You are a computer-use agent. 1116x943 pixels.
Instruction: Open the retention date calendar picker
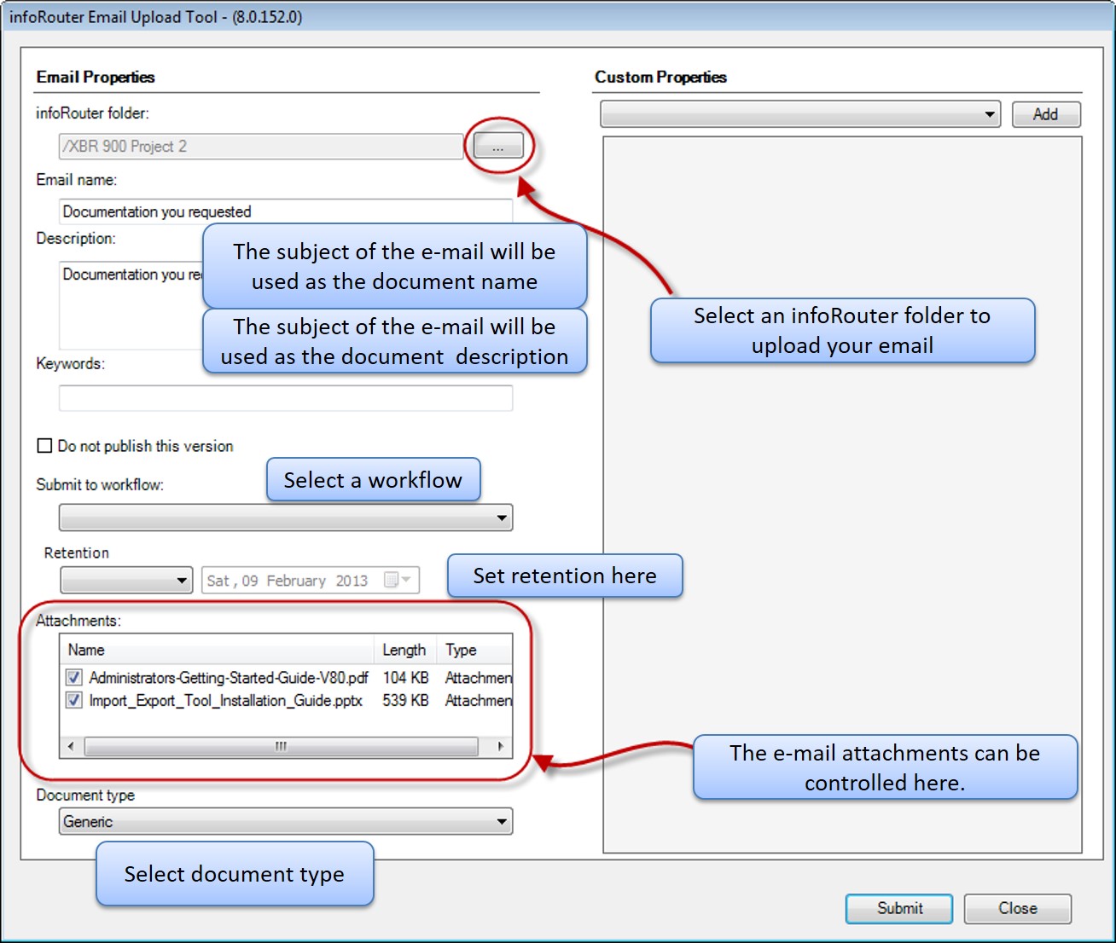click(398, 581)
